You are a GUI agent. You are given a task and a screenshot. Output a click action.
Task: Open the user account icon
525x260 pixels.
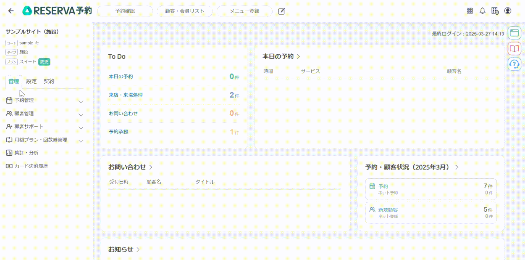pos(508,11)
